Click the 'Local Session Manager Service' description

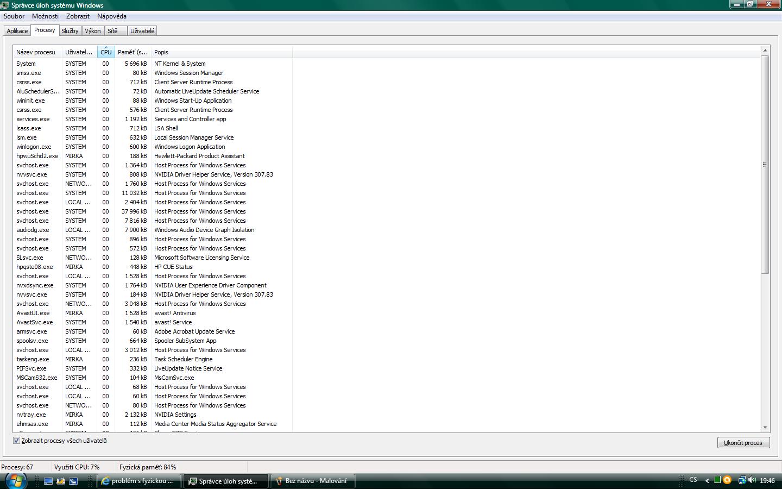194,137
